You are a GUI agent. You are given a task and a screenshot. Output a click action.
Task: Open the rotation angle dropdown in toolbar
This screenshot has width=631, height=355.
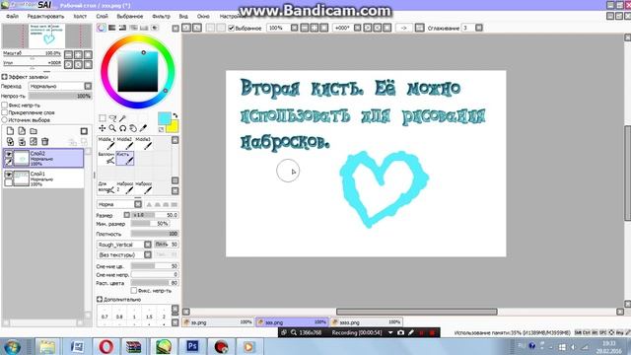coord(357,28)
